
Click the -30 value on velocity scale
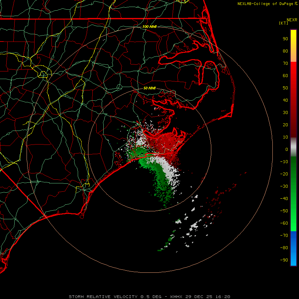coord(284,186)
